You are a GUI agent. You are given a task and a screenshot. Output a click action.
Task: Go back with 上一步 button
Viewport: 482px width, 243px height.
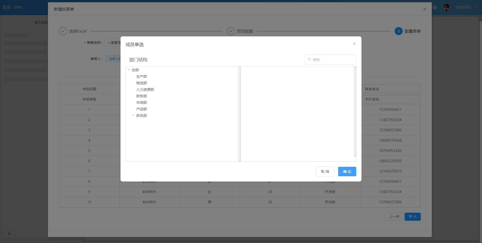(x=394, y=217)
